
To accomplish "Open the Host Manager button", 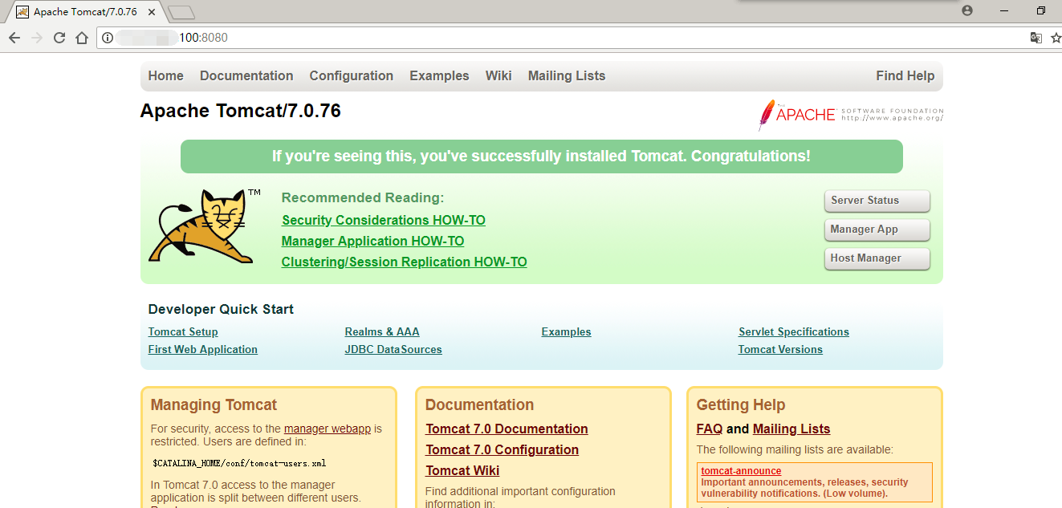I will coord(877,258).
